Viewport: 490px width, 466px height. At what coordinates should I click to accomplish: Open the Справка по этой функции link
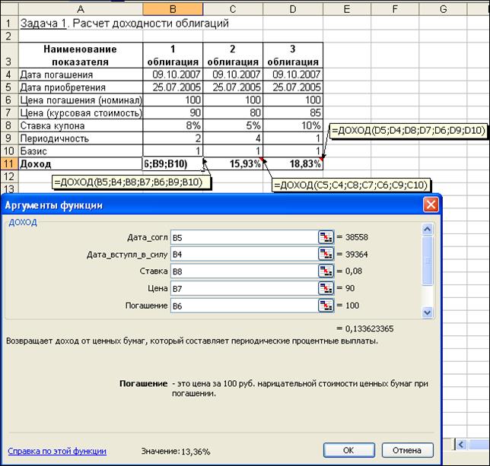57,451
